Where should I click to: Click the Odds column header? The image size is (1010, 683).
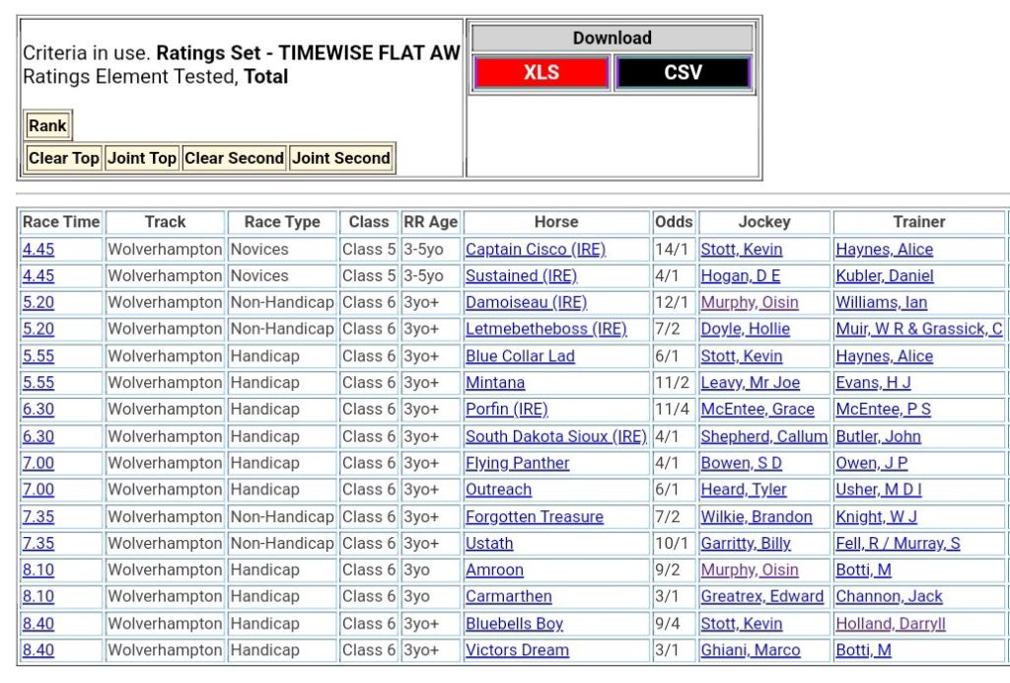pos(674,222)
